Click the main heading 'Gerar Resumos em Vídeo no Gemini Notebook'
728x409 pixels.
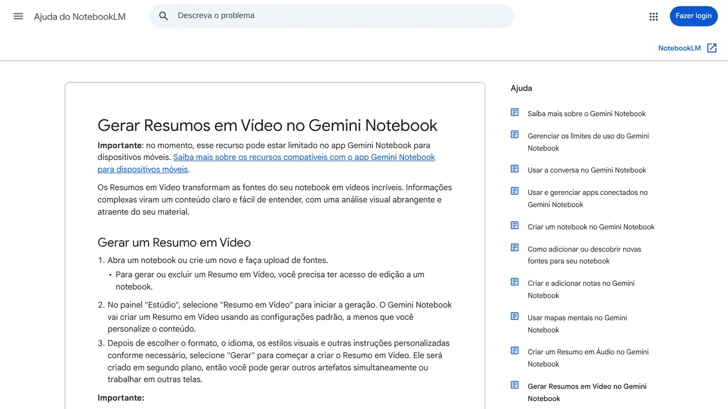point(268,125)
